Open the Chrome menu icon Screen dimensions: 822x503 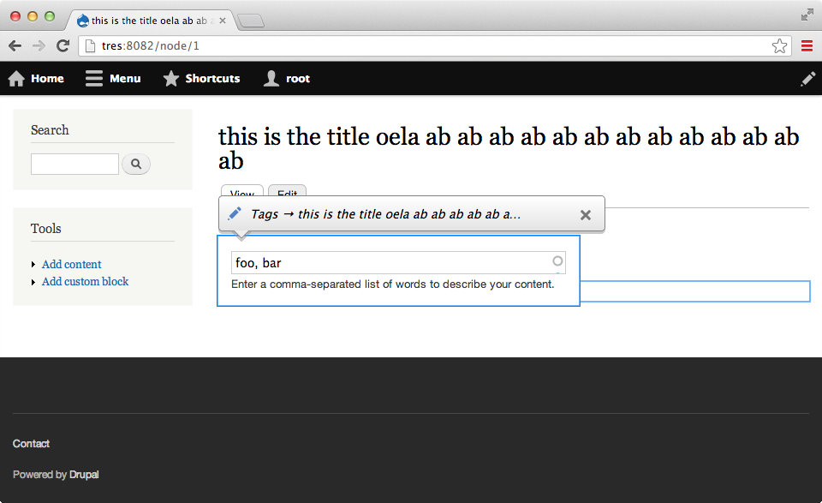[807, 45]
